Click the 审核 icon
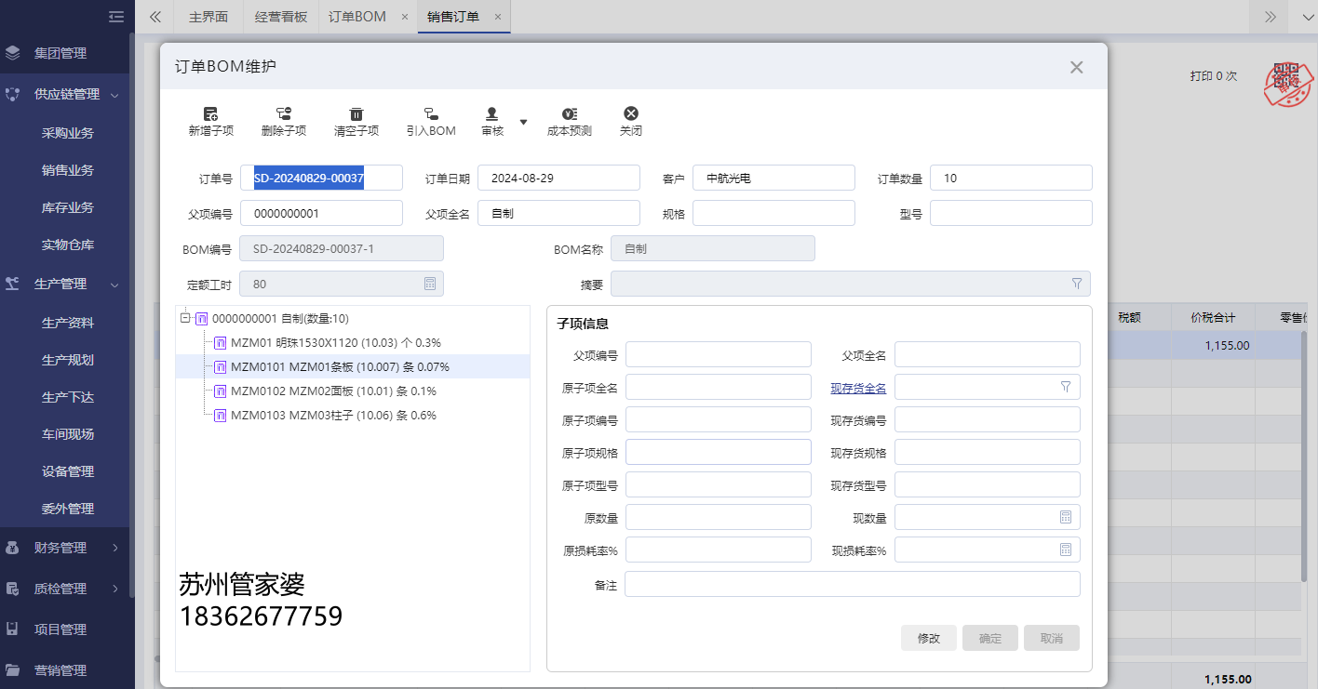 [x=491, y=121]
